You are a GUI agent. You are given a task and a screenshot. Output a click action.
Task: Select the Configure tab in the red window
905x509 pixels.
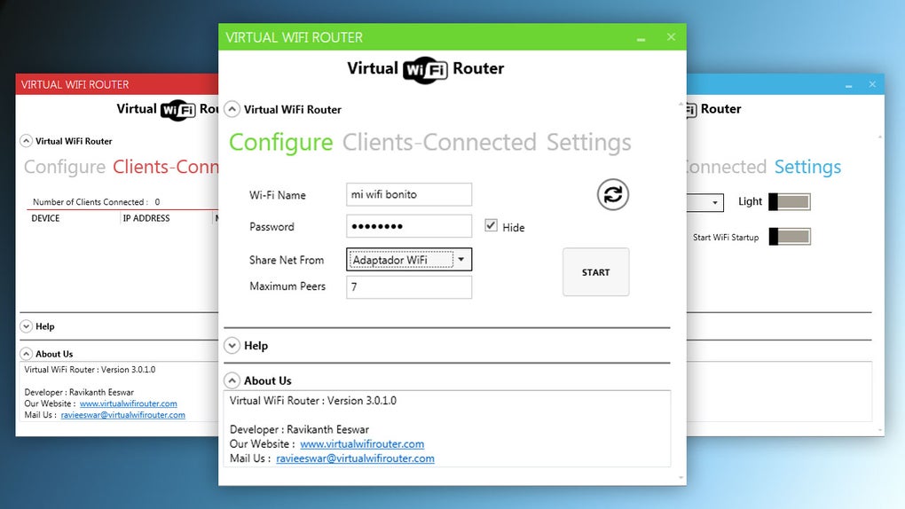pos(65,167)
